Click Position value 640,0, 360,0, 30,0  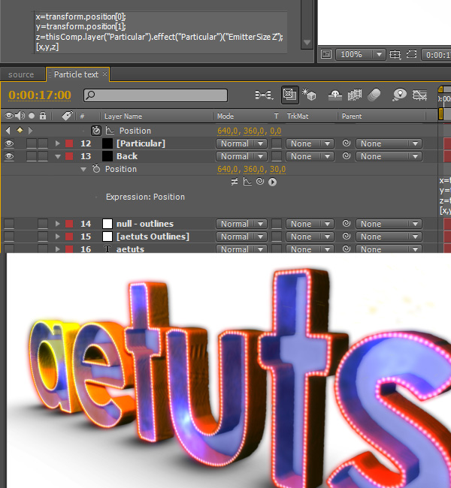251,169
